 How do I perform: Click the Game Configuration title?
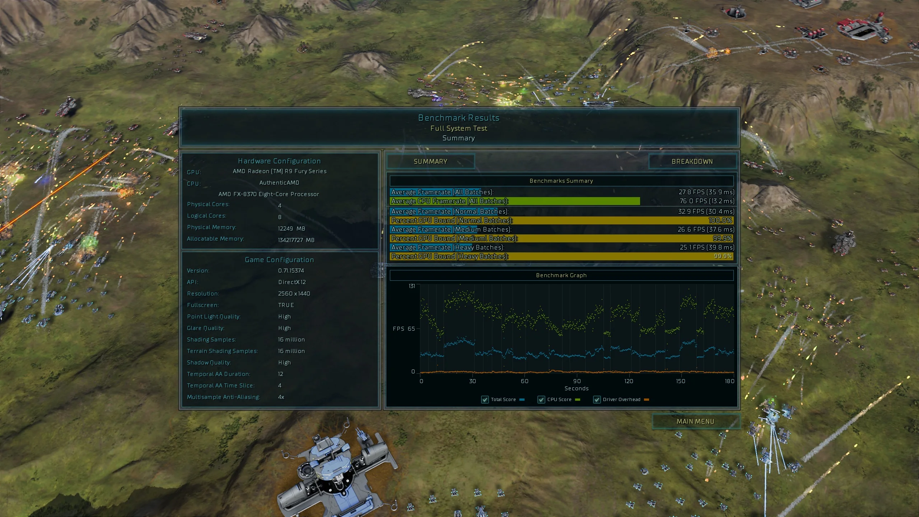[x=279, y=260]
